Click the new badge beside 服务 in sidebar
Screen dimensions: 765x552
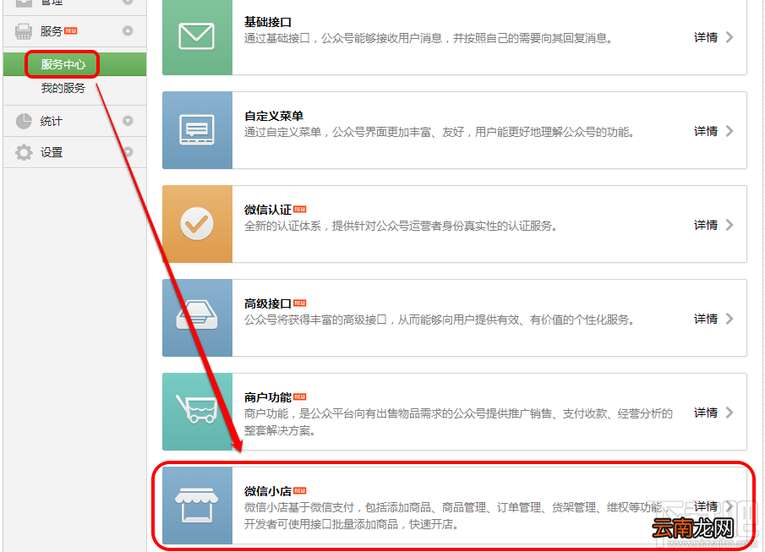[71, 30]
